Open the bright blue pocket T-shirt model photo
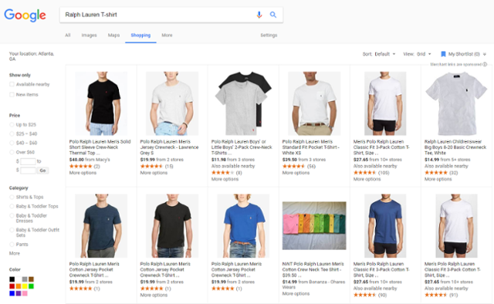This screenshot has height=304, width=494. pos(243,225)
